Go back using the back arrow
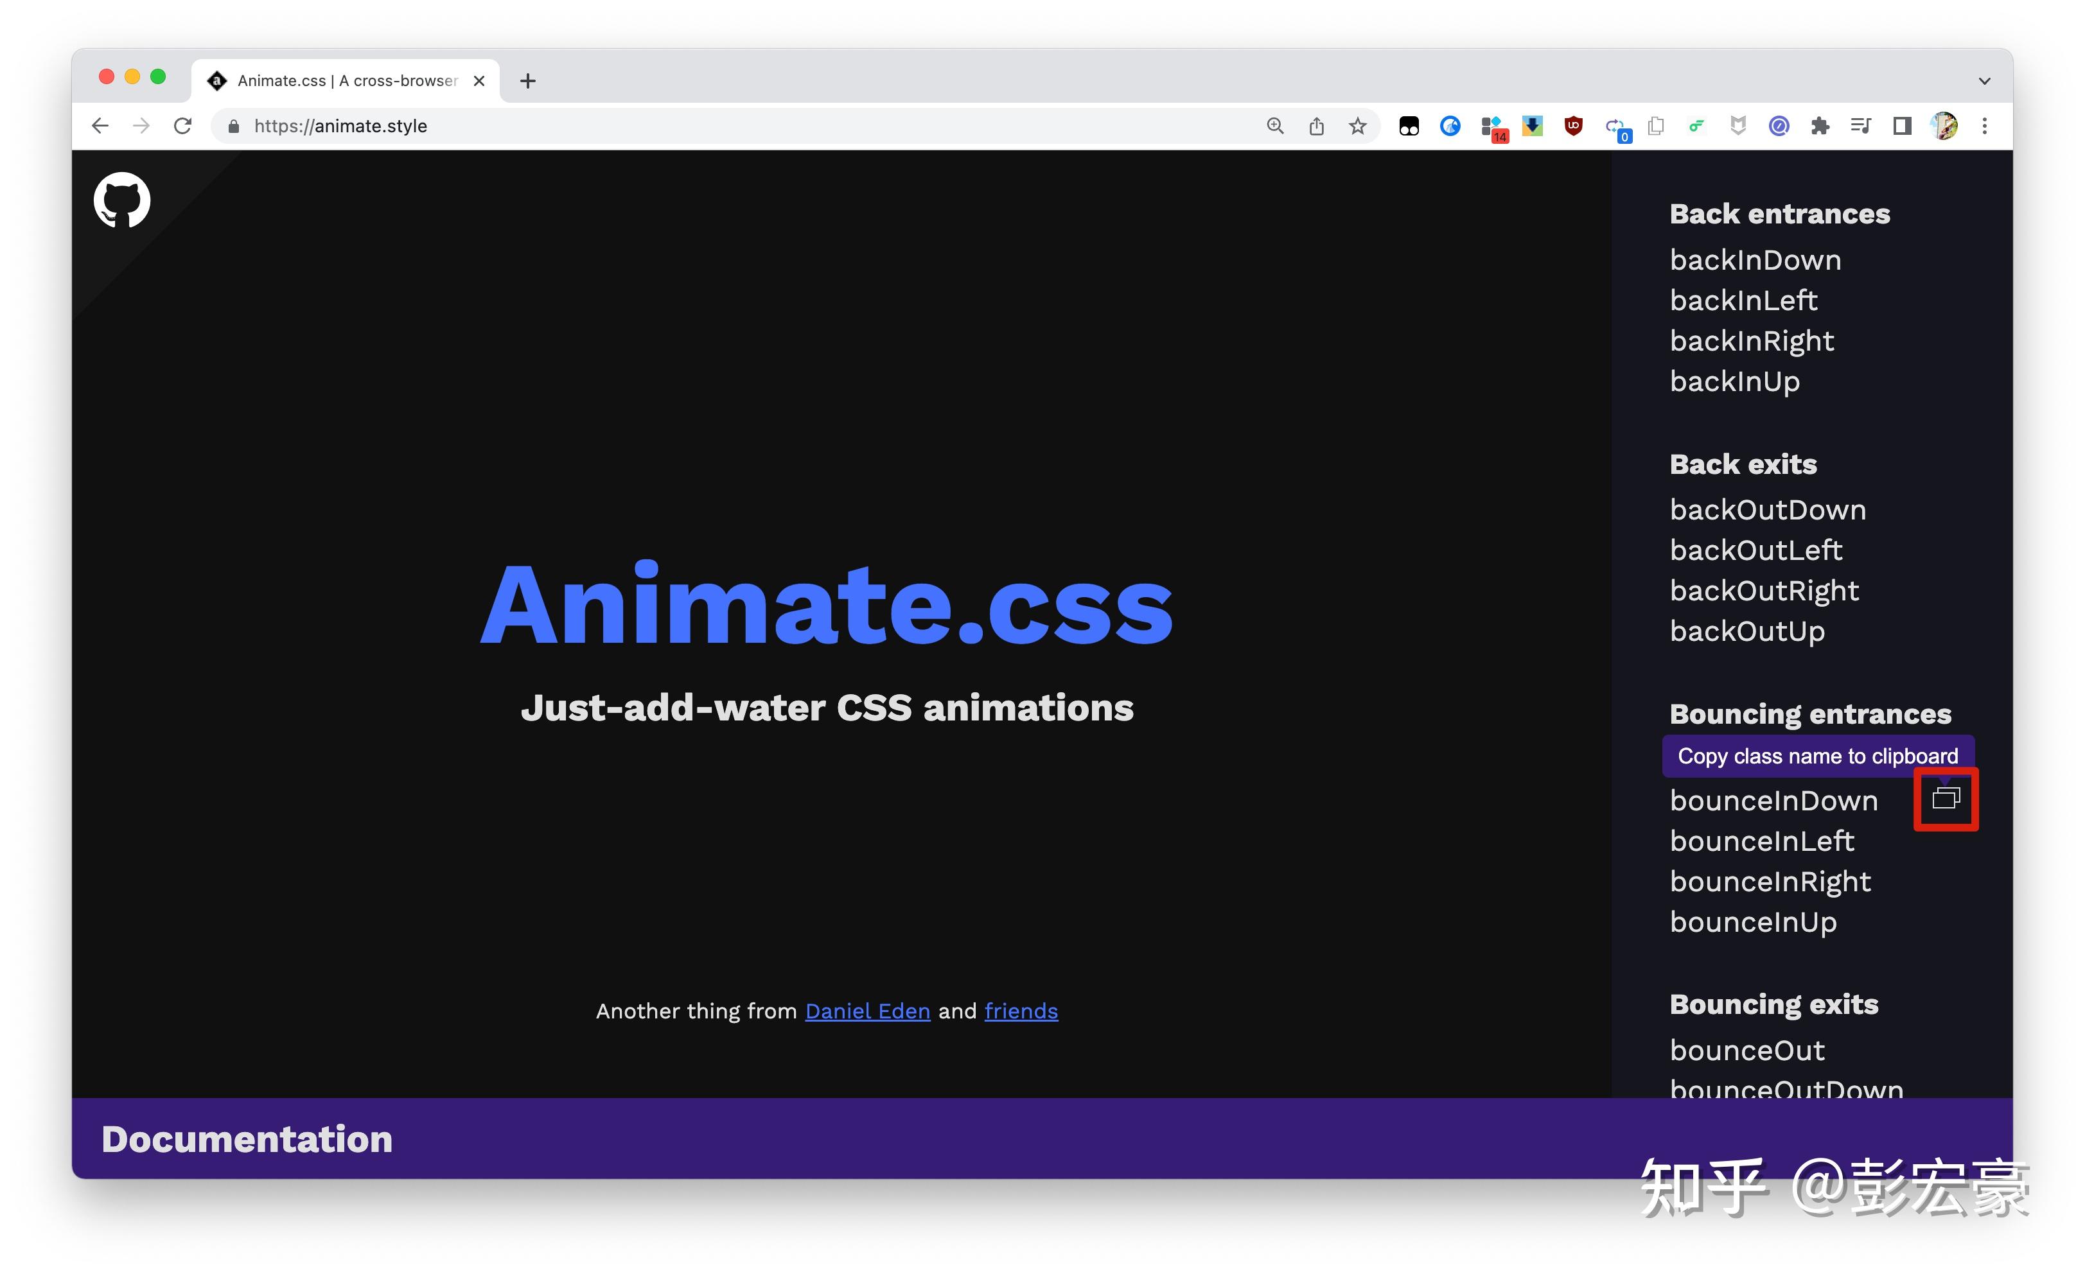 [x=100, y=126]
